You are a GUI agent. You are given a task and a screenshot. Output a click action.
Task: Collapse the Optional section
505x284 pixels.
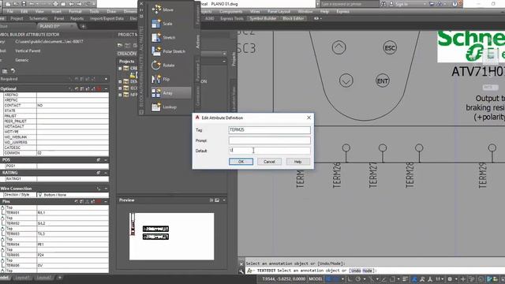[106, 88]
